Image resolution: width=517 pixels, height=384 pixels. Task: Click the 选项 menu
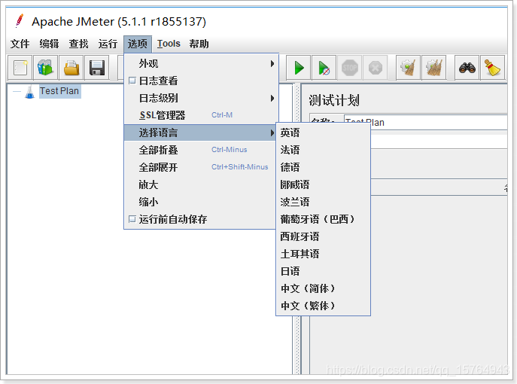[x=138, y=44]
